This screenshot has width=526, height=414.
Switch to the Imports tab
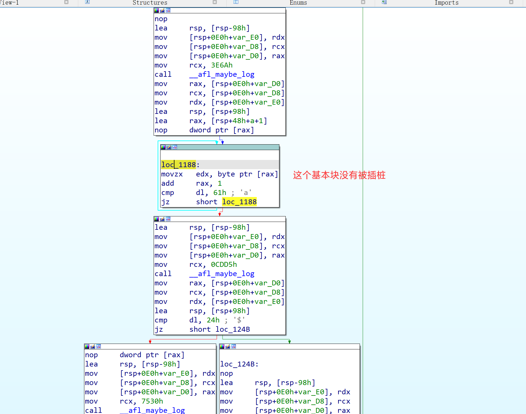[447, 3]
